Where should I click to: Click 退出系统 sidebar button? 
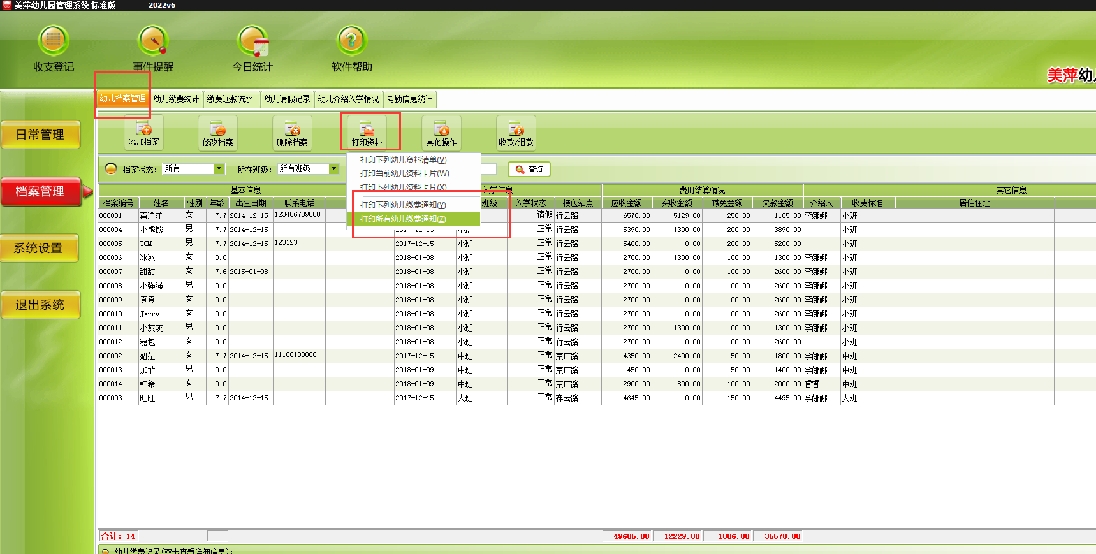(40, 305)
